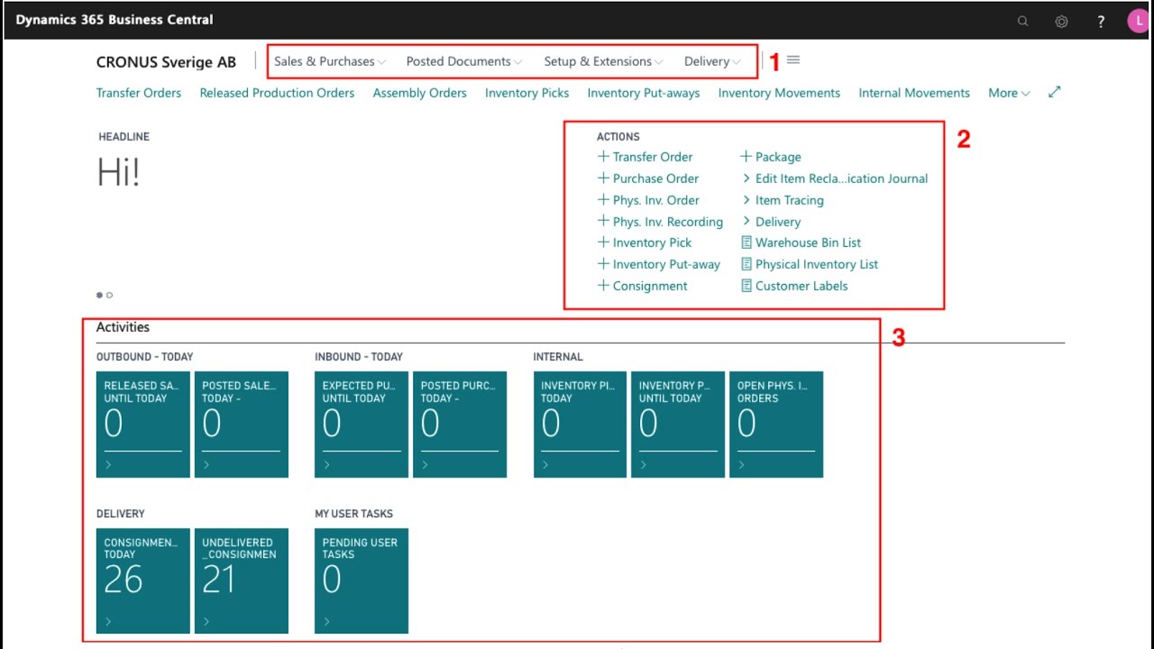
Task: Expand the Posted Documents menu
Action: (464, 61)
